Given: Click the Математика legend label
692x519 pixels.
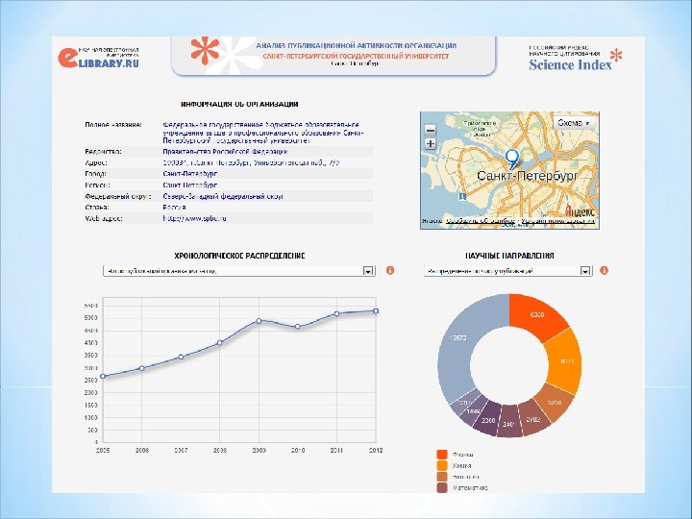Looking at the screenshot, I should (x=470, y=487).
